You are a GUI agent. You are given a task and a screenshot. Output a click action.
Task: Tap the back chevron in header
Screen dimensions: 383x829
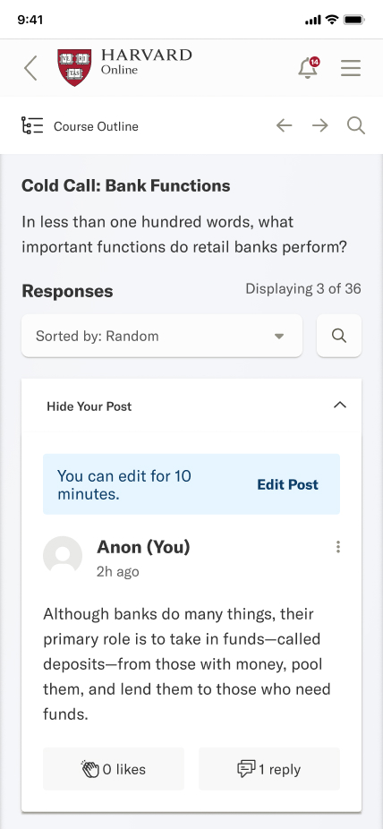click(30, 68)
